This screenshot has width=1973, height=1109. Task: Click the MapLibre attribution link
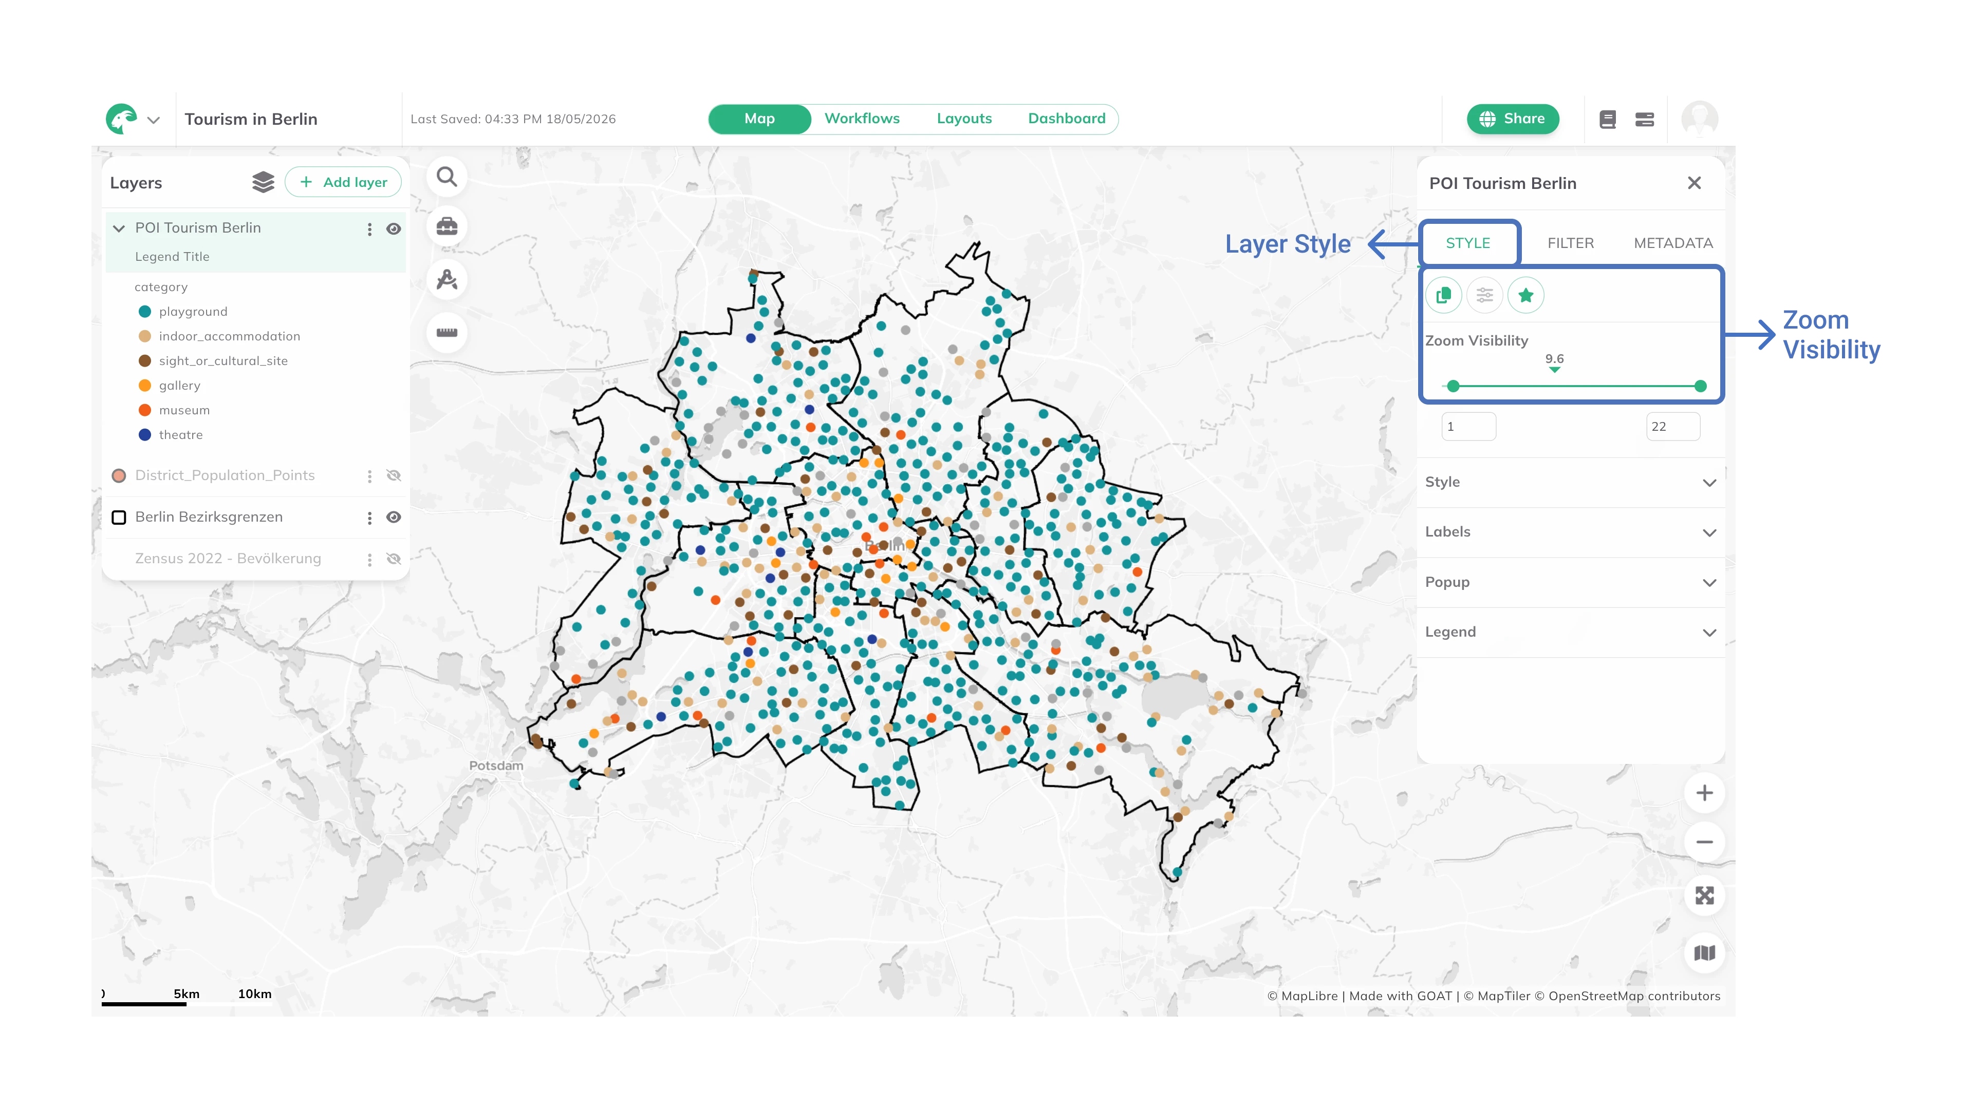click(1302, 996)
